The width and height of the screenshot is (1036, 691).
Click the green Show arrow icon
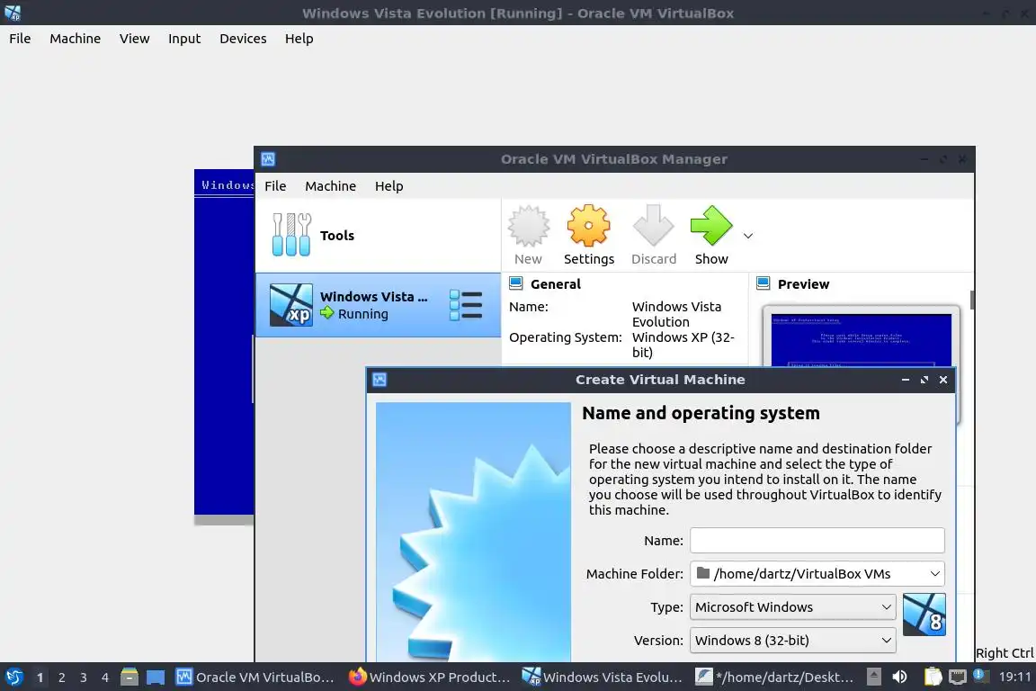tap(711, 226)
